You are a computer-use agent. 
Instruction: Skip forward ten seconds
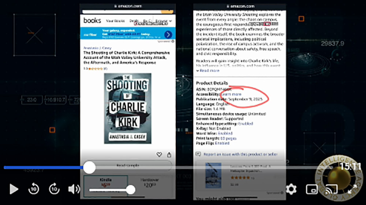pos(54,189)
